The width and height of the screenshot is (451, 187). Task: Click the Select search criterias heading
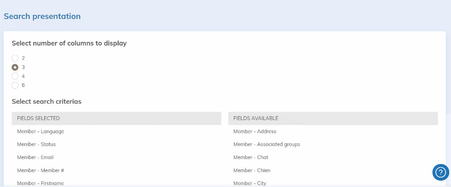tap(46, 102)
